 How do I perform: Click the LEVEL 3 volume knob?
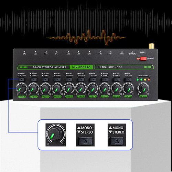(x=45, y=88)
